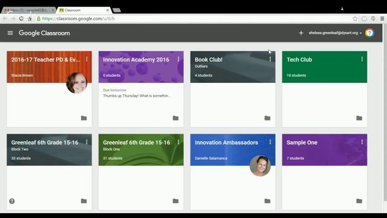Open the three-dot menu on the 2016-17 Teacher PD card
Screen dimensions: 387x218
[86, 59]
